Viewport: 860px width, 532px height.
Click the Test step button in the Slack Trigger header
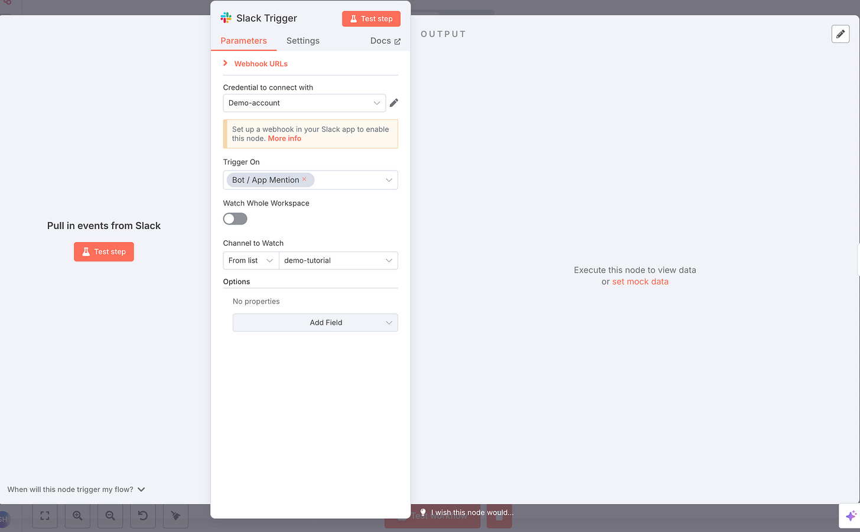tap(371, 19)
